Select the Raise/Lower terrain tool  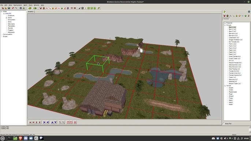click(x=233, y=92)
